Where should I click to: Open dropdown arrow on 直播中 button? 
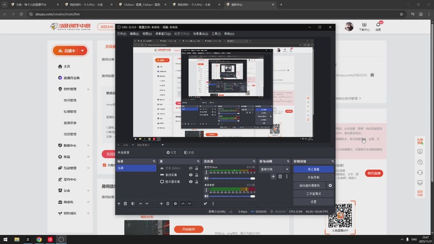tap(82, 50)
